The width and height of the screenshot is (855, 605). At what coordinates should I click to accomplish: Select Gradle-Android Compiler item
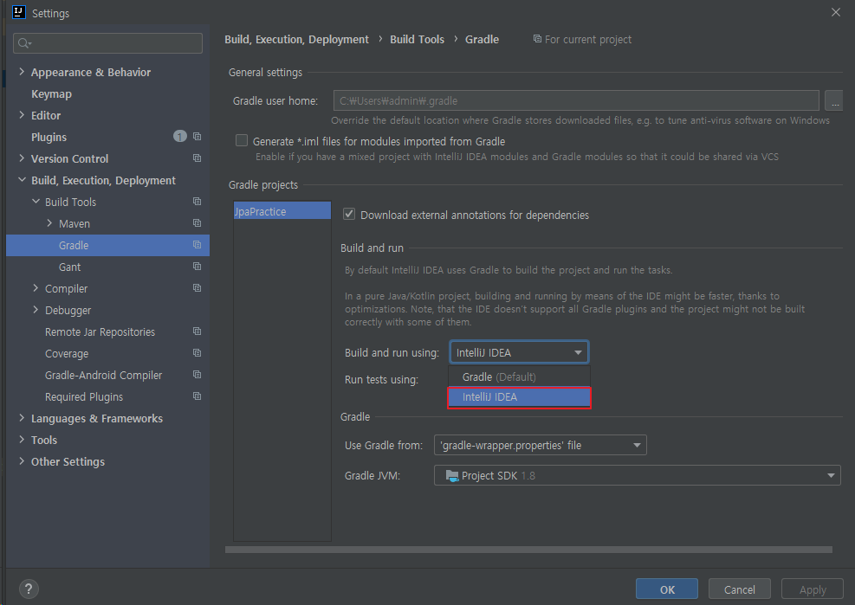[104, 375]
